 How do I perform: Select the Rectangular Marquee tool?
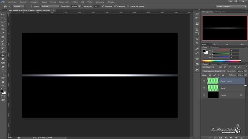[3, 18]
